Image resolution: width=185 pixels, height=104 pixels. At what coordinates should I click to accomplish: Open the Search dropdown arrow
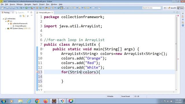55,8
